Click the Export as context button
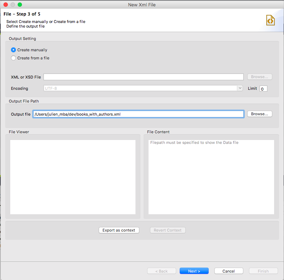The width and height of the screenshot is (284, 280). click(119, 230)
